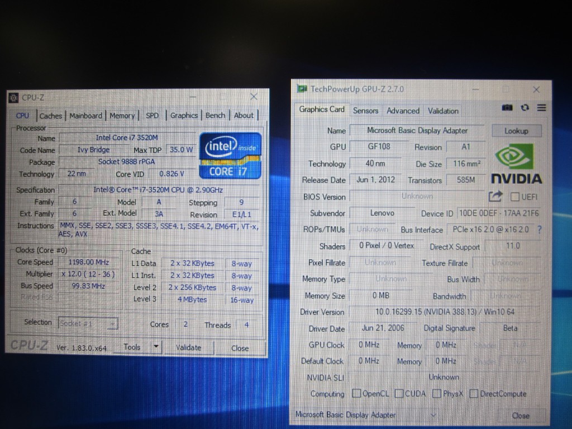572x429 pixels.
Task: Click the BIOS export share icon
Action: [x=495, y=196]
